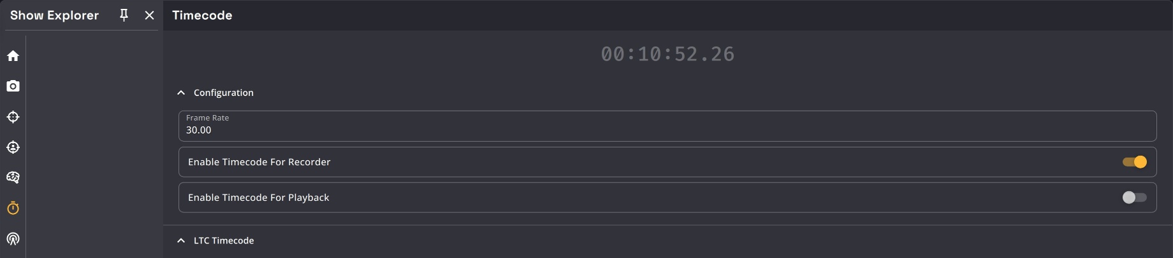Screen dimensions: 1173x258
Task: Click the broadcast antenna sidebar icon
Action: (x=13, y=239)
